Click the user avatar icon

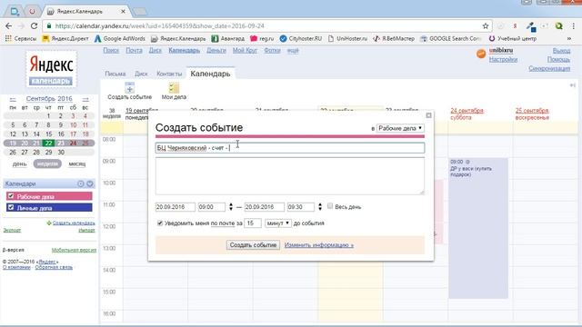[481, 54]
